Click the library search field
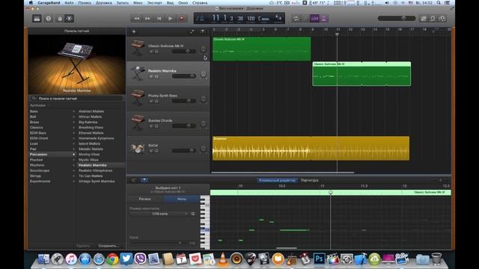The height and width of the screenshot is (269, 479). [76, 99]
